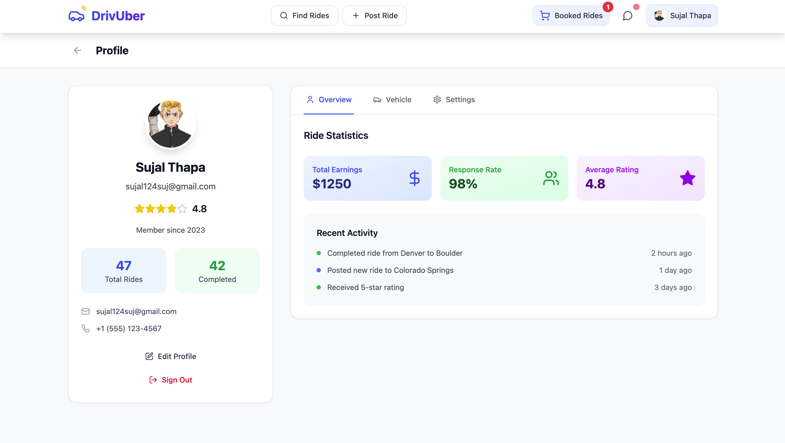Click Edit Profile

(x=171, y=356)
